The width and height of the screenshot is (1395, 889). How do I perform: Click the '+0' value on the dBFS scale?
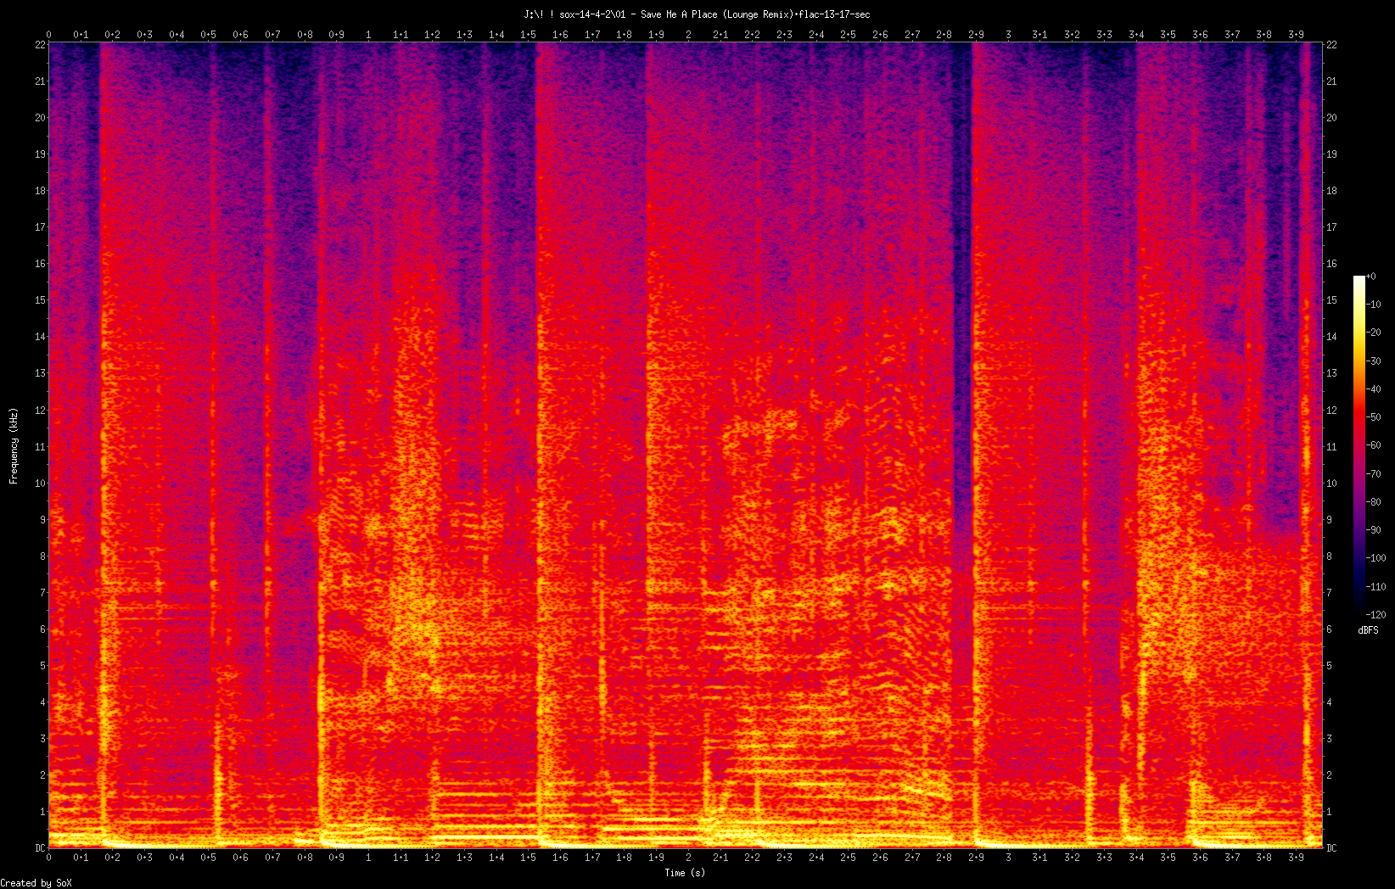pyautogui.click(x=1371, y=277)
